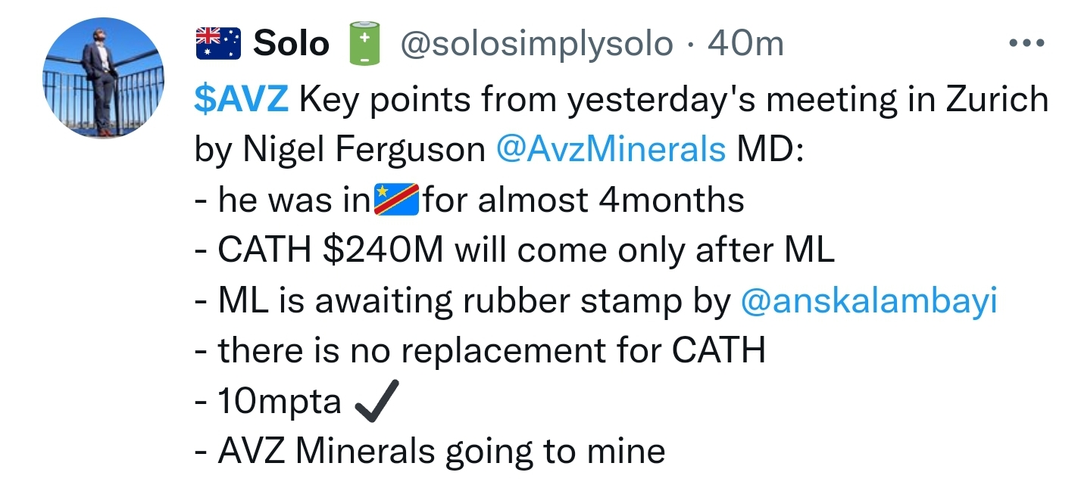This screenshot has height=491, width=1078.
Task: Click the text 'for almost 4months'
Action: coord(583,200)
